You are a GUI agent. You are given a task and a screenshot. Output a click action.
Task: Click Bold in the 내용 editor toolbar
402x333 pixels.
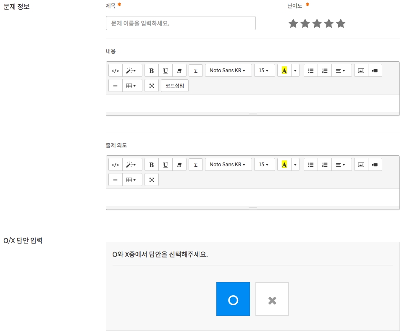click(x=152, y=71)
